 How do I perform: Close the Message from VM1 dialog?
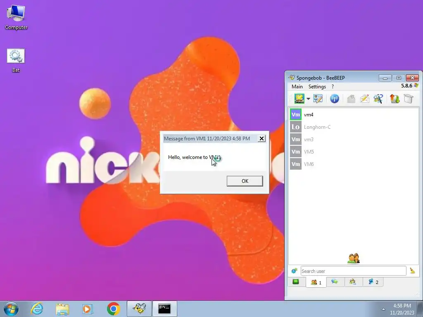click(x=261, y=139)
